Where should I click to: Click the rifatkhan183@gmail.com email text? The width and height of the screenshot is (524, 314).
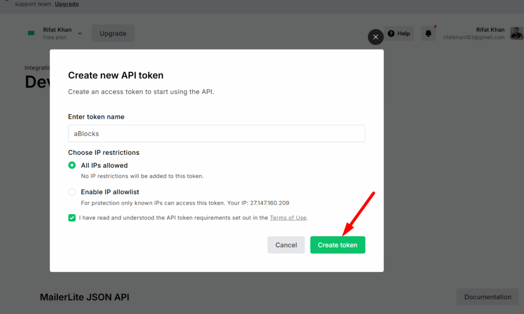pos(473,37)
